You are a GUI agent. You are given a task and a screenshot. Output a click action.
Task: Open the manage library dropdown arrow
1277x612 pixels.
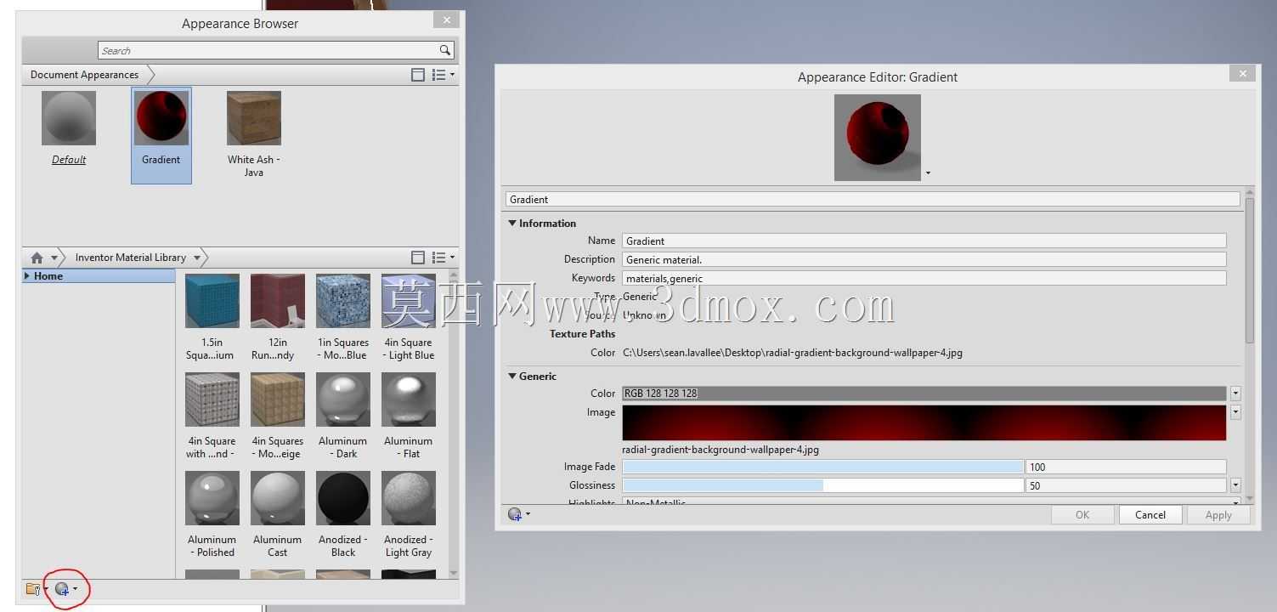tap(46, 589)
